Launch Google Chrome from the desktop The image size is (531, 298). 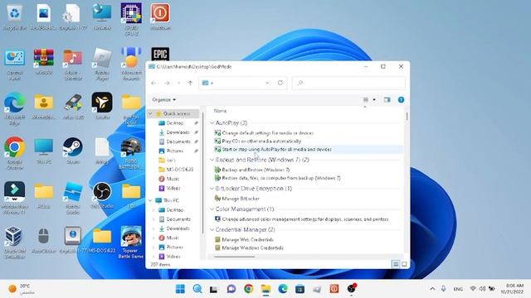[x=15, y=152]
